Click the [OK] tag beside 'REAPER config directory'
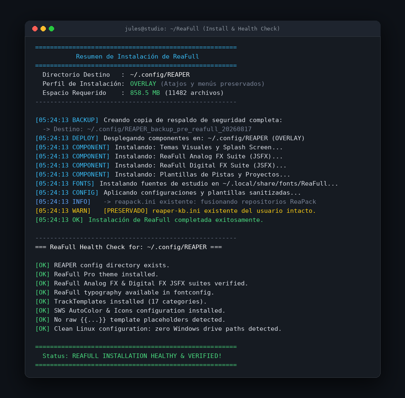The width and height of the screenshot is (405, 398). (42, 265)
